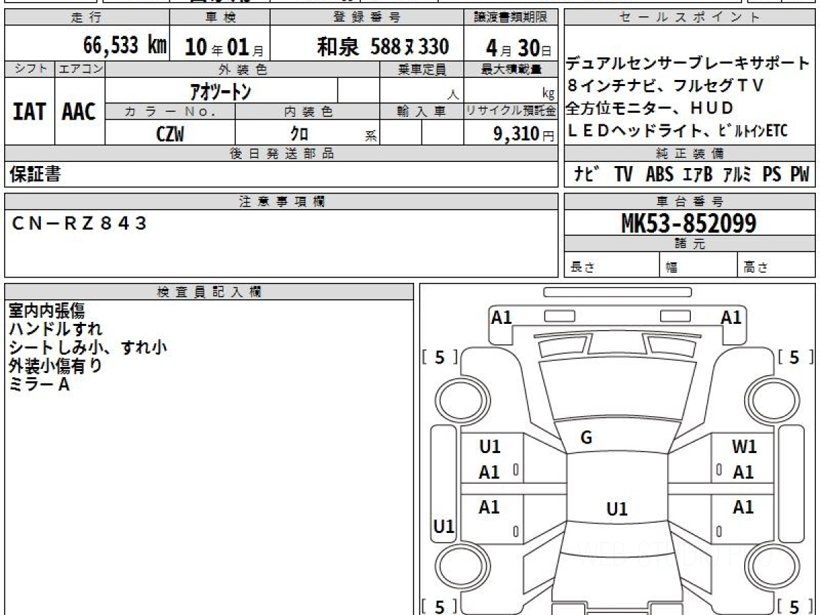
Task: Select the chassis number MK53-852099
Action: (688, 223)
